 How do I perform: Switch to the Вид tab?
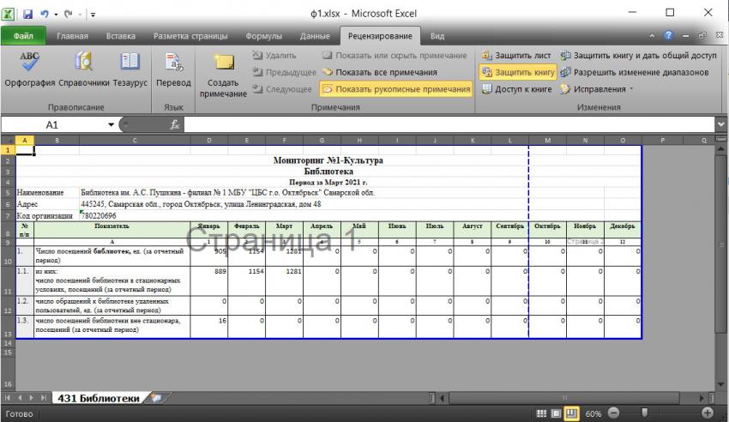(x=437, y=36)
